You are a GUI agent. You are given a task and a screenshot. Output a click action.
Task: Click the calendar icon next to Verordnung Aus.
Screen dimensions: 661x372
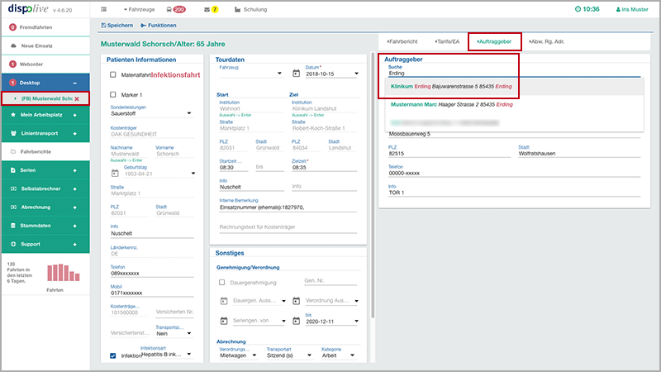(297, 300)
